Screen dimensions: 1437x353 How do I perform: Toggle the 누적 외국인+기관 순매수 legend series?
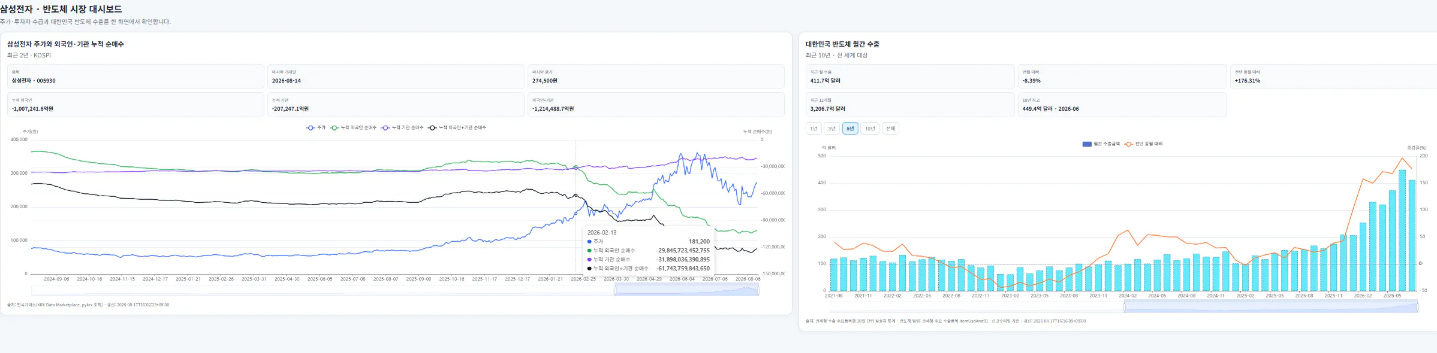(457, 127)
